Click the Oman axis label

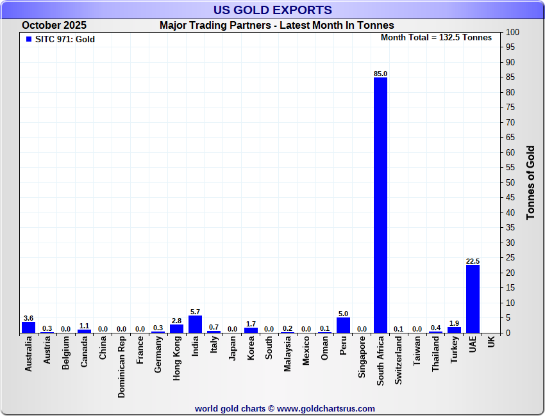324,348
